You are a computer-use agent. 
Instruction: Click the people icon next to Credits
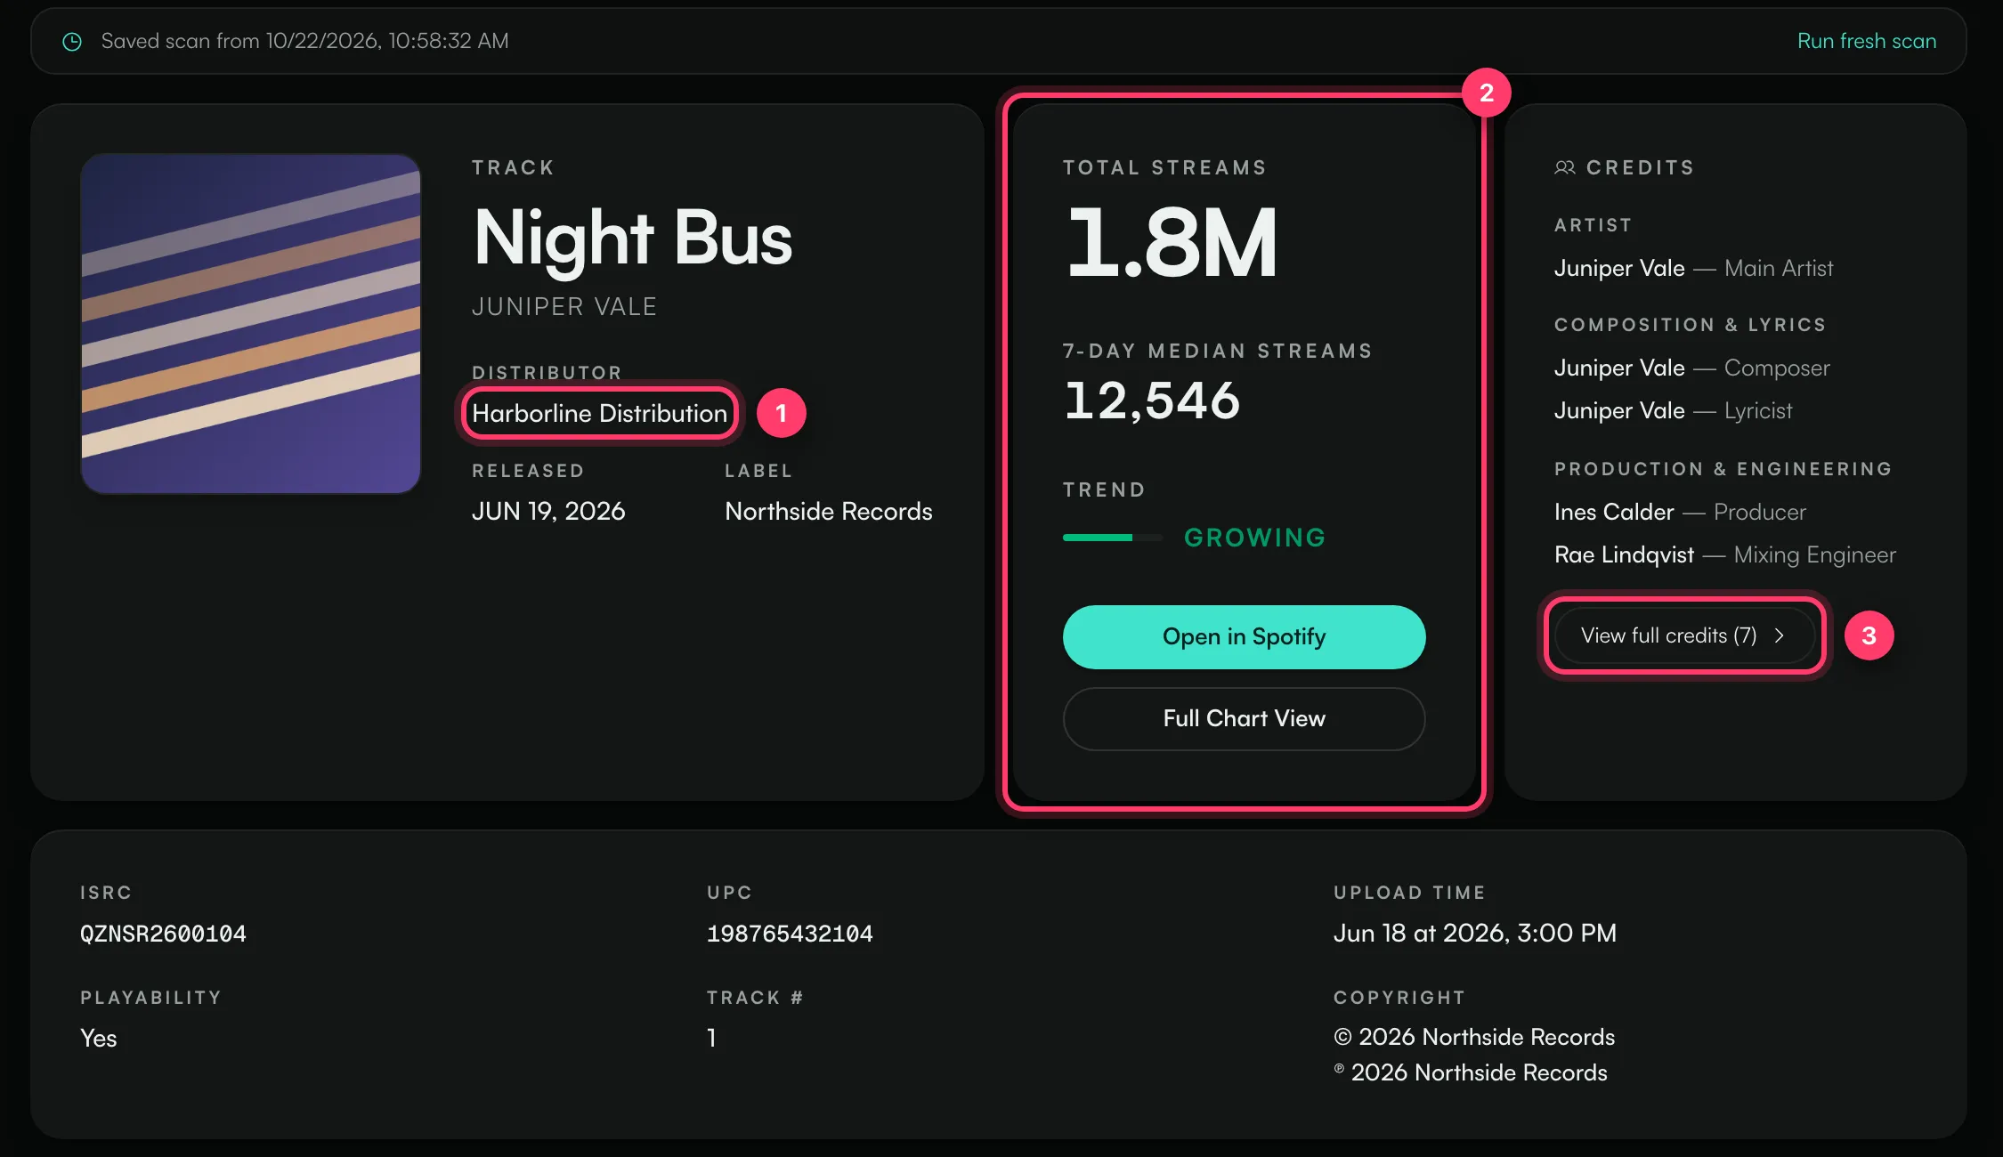click(1564, 167)
